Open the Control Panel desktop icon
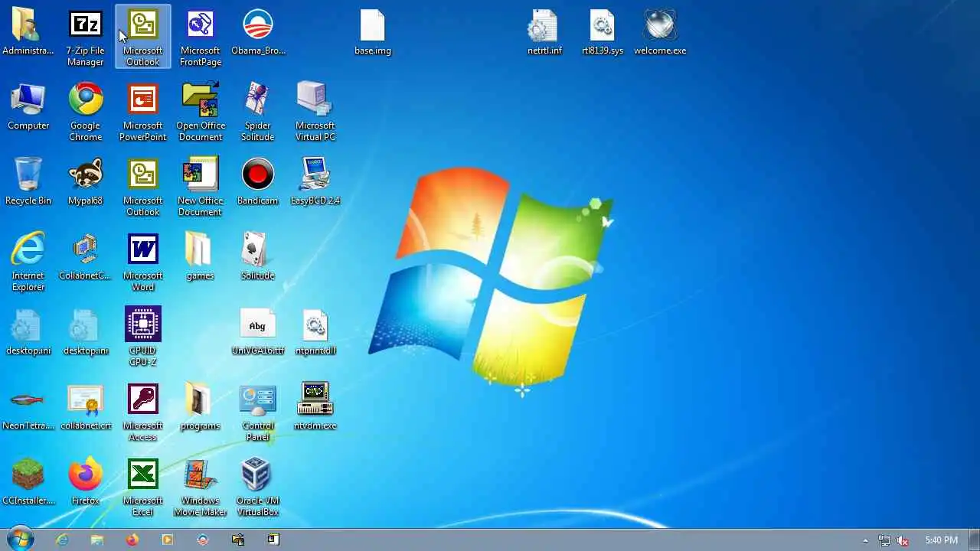 (x=258, y=412)
